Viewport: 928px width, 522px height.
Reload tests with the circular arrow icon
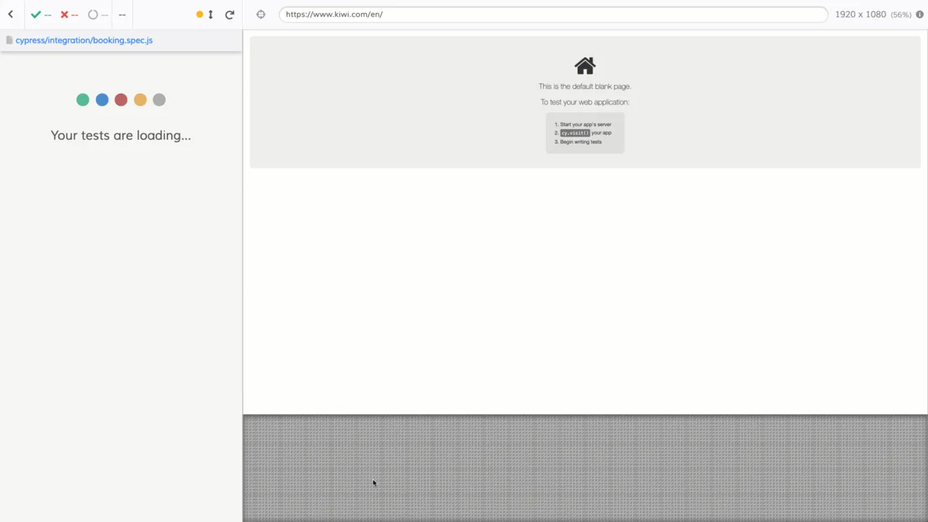230,14
